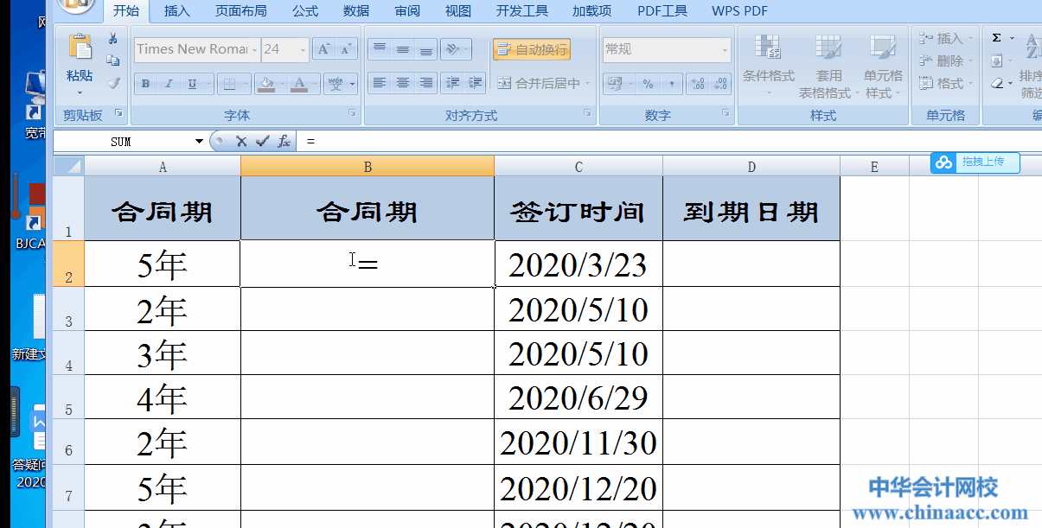Select the Format Painter brush icon

click(x=112, y=83)
